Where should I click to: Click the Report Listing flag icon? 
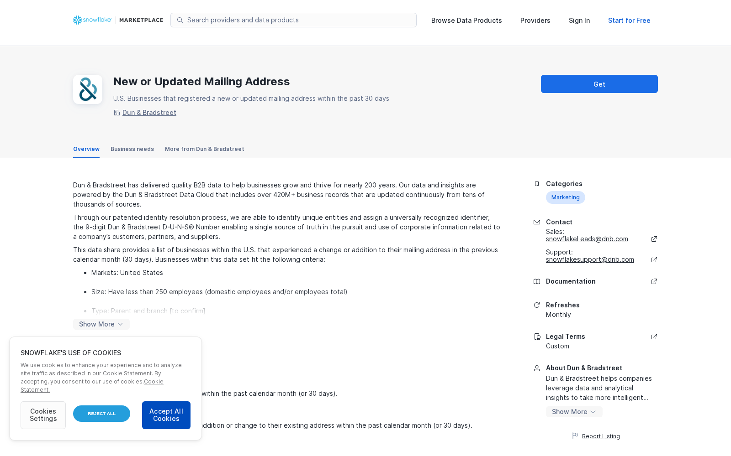575,436
